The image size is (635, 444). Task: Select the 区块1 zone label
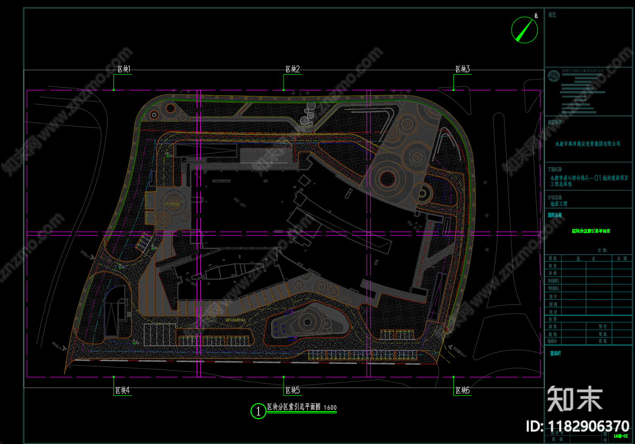[x=124, y=69]
